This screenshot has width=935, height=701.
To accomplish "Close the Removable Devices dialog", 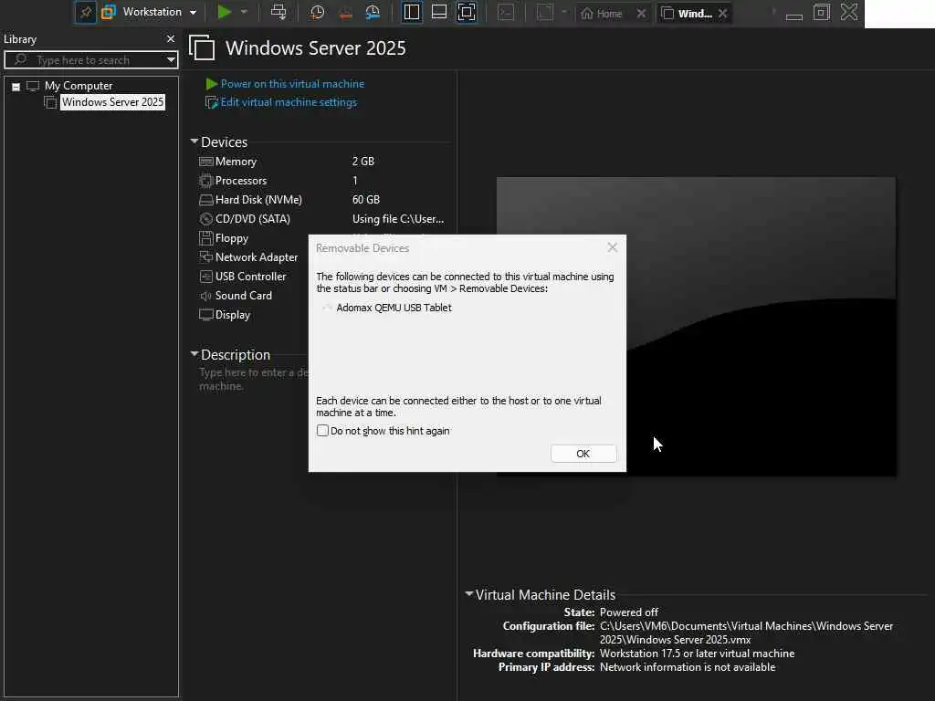I will 612,247.
